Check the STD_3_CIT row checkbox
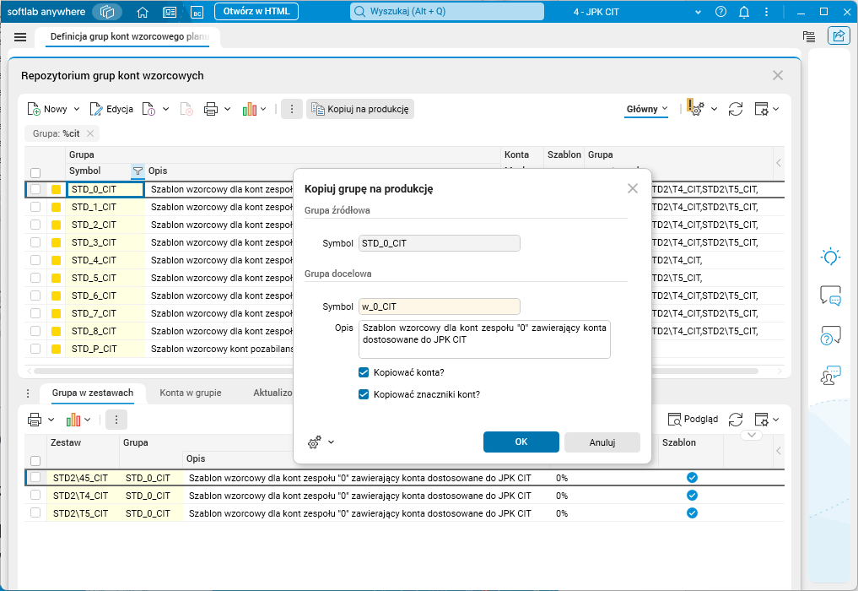The height and width of the screenshot is (591, 858). (35, 242)
